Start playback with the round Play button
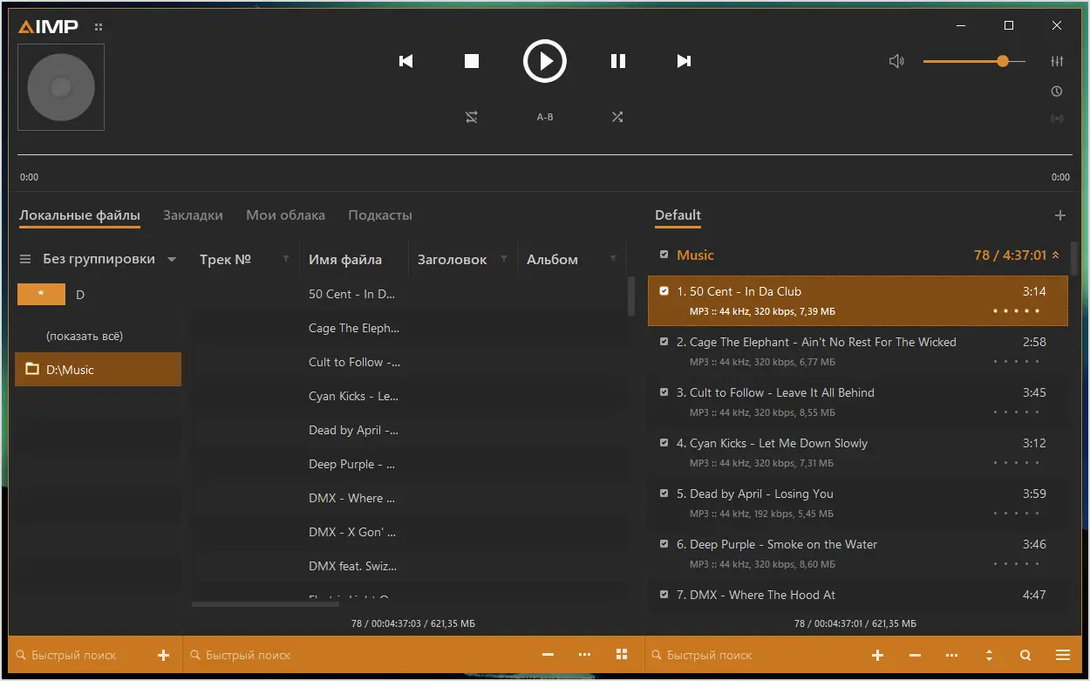1090x681 pixels. (545, 61)
